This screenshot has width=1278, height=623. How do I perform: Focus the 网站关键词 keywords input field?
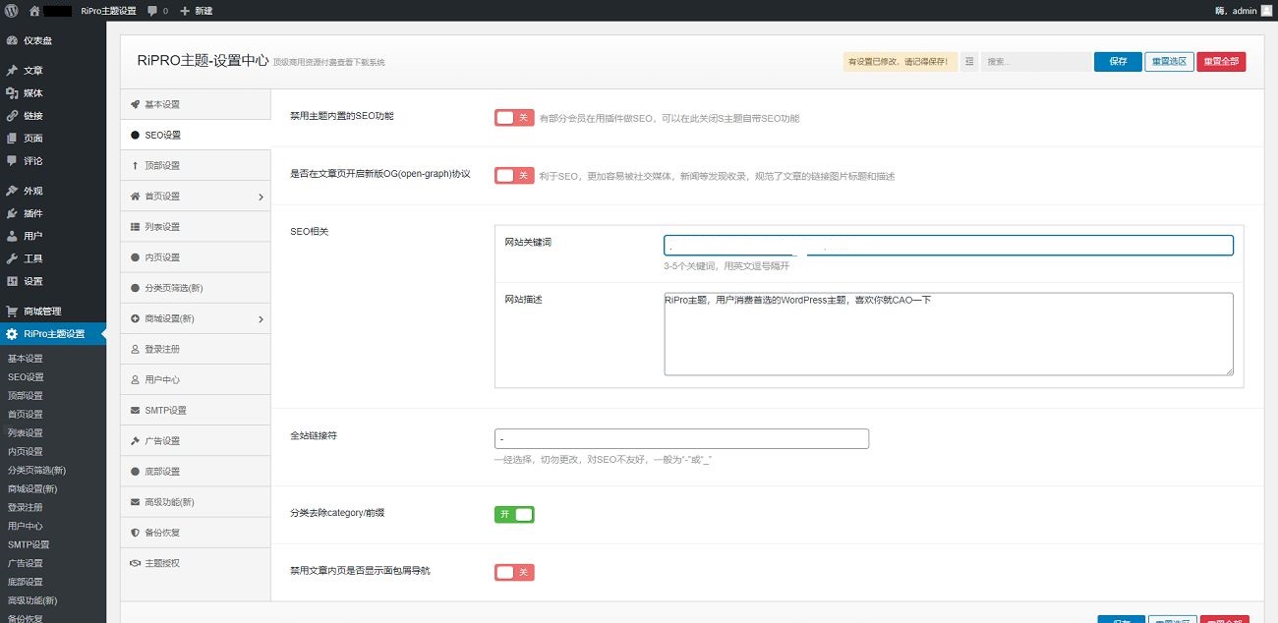(x=949, y=246)
